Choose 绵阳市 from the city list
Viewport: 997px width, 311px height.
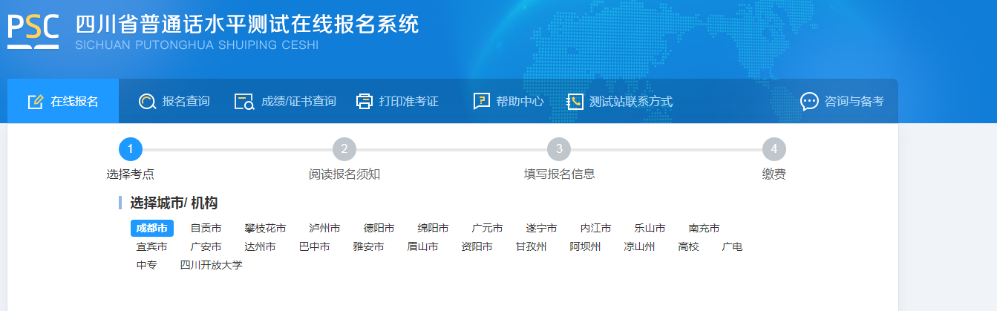(x=433, y=228)
